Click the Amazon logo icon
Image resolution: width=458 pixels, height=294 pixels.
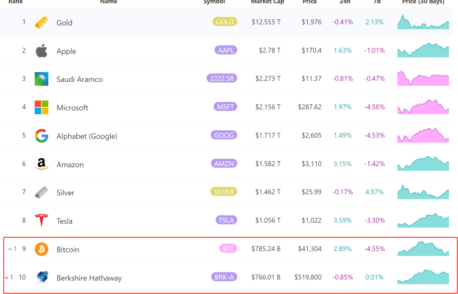click(x=42, y=164)
